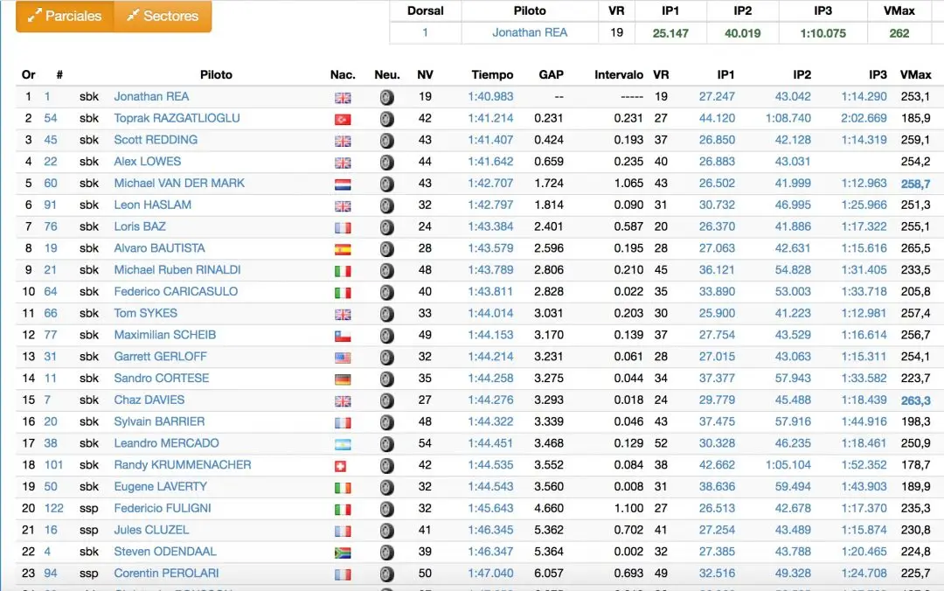Click the French flag for Loris BAZ
Image resolution: width=944 pixels, height=591 pixels.
pos(343,227)
